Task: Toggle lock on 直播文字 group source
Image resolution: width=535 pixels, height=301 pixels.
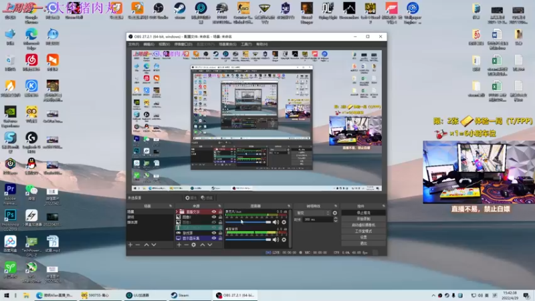Action: pyautogui.click(x=220, y=211)
